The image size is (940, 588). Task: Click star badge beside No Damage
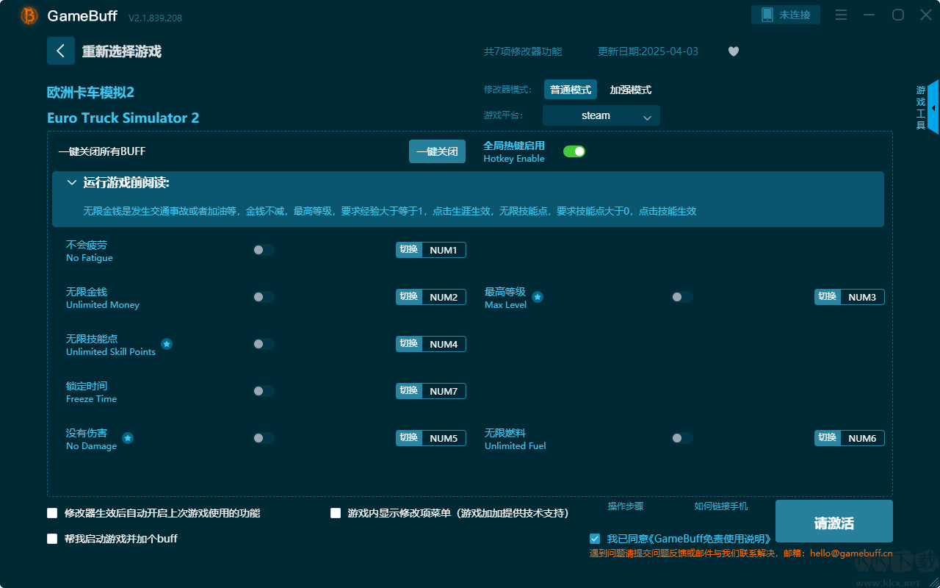[x=128, y=438]
